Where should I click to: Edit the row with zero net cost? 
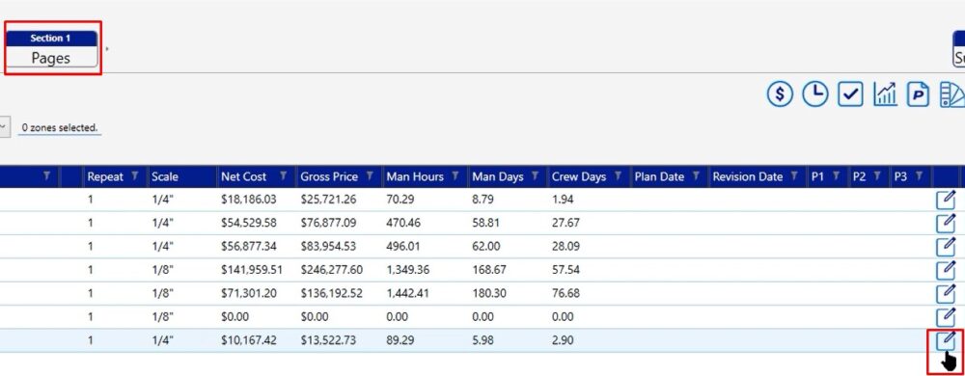tap(946, 316)
